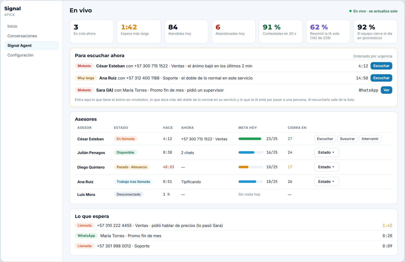Open the 'En cola ahora' stat card
Viewport: 405px width, 262px height.
92,32
